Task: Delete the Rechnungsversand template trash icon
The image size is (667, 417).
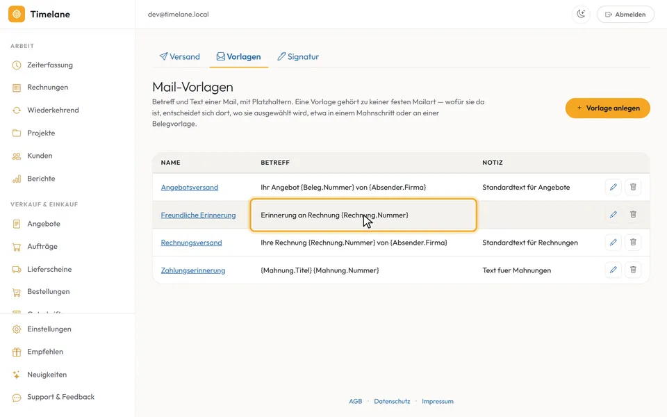Action: (633, 242)
